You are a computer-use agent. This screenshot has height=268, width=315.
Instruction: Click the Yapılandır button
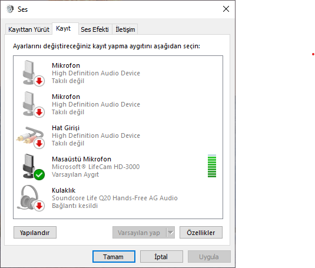click(x=35, y=233)
